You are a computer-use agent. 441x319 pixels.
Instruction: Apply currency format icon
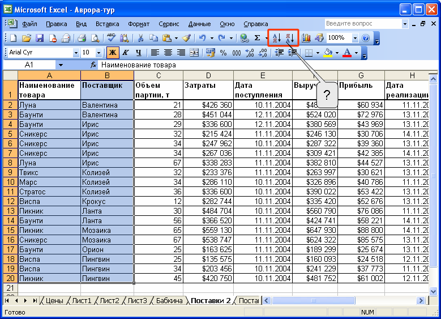pyautogui.click(x=210, y=53)
